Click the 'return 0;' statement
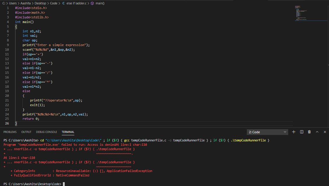This screenshot has width=329, height=186. pyautogui.click(x=31, y=119)
